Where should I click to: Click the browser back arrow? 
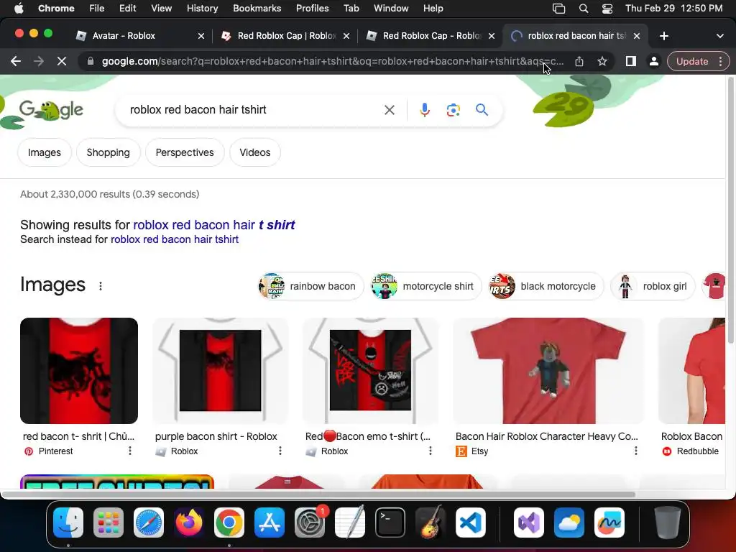click(16, 61)
